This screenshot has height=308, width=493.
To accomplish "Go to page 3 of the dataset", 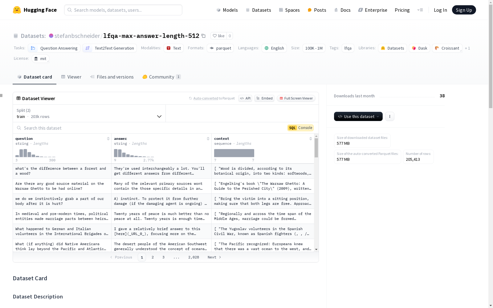I will [163, 257].
